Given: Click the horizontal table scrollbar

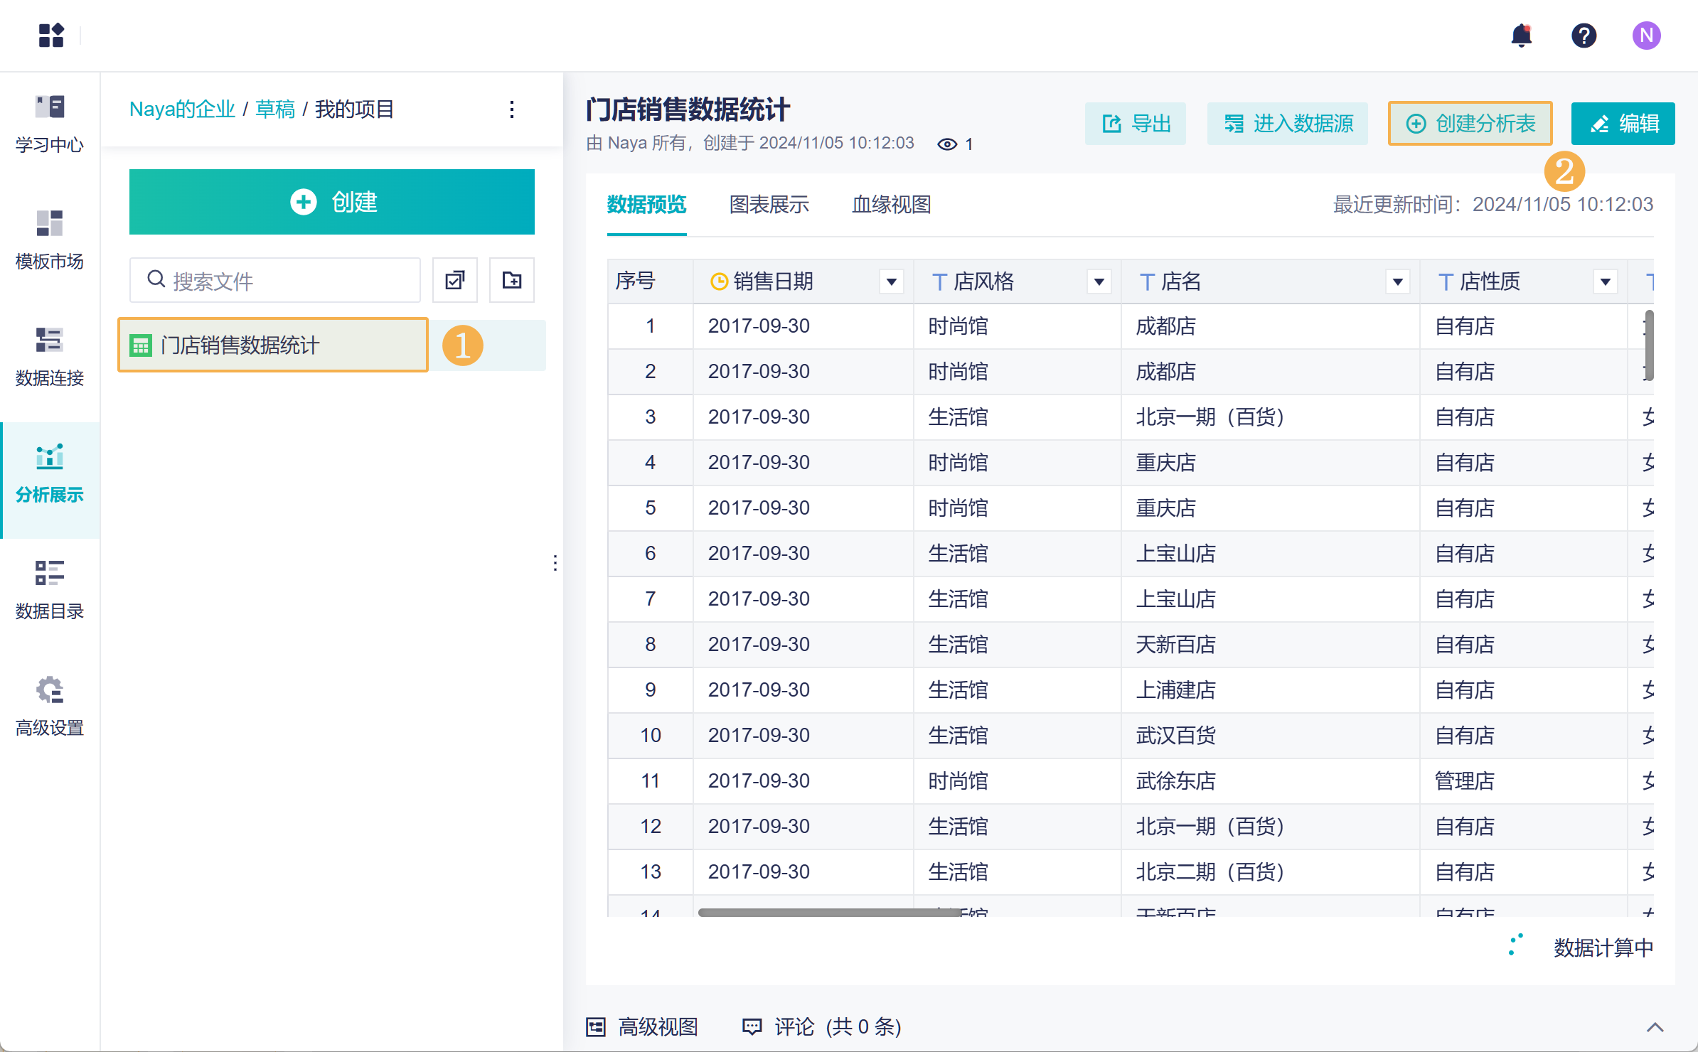Looking at the screenshot, I should point(829,912).
